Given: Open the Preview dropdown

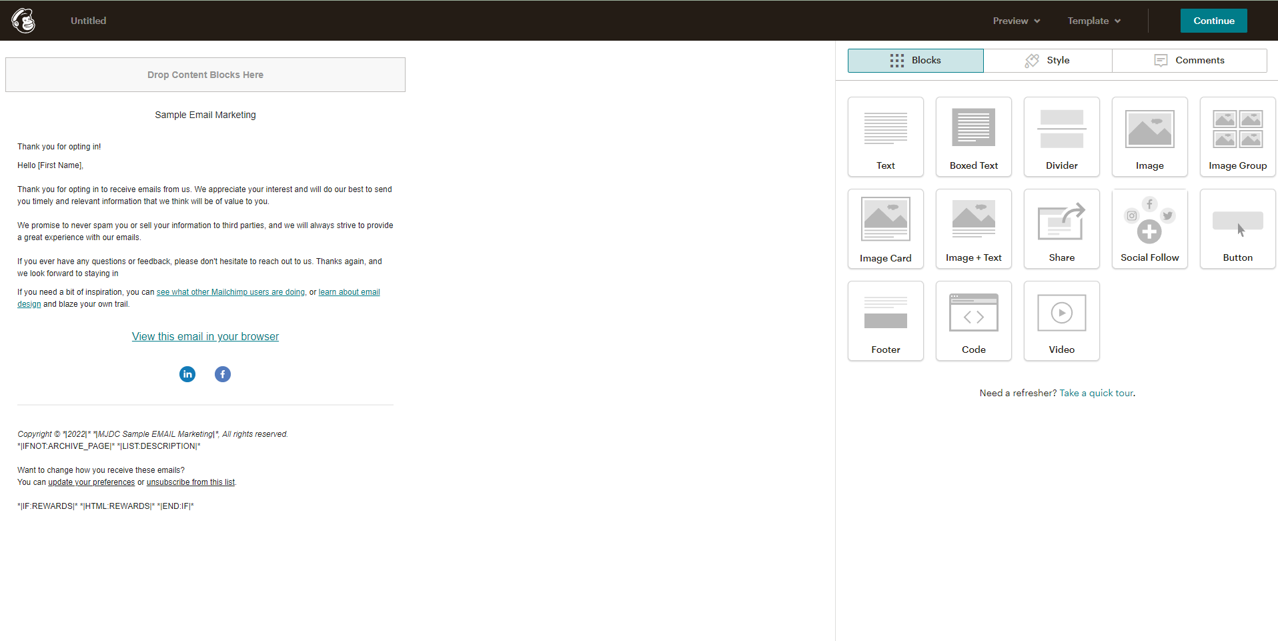Looking at the screenshot, I should click(x=1015, y=21).
